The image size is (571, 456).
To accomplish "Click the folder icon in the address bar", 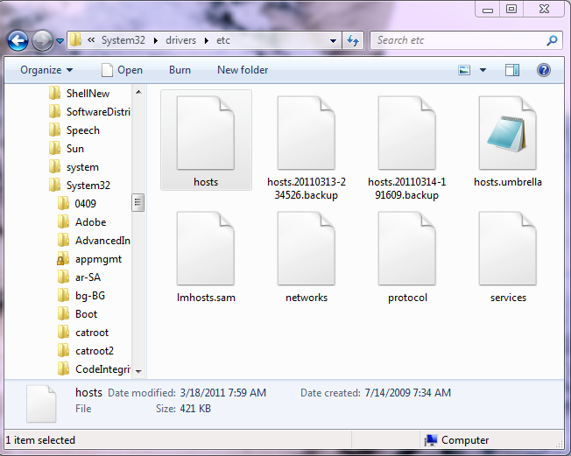I will (x=75, y=40).
